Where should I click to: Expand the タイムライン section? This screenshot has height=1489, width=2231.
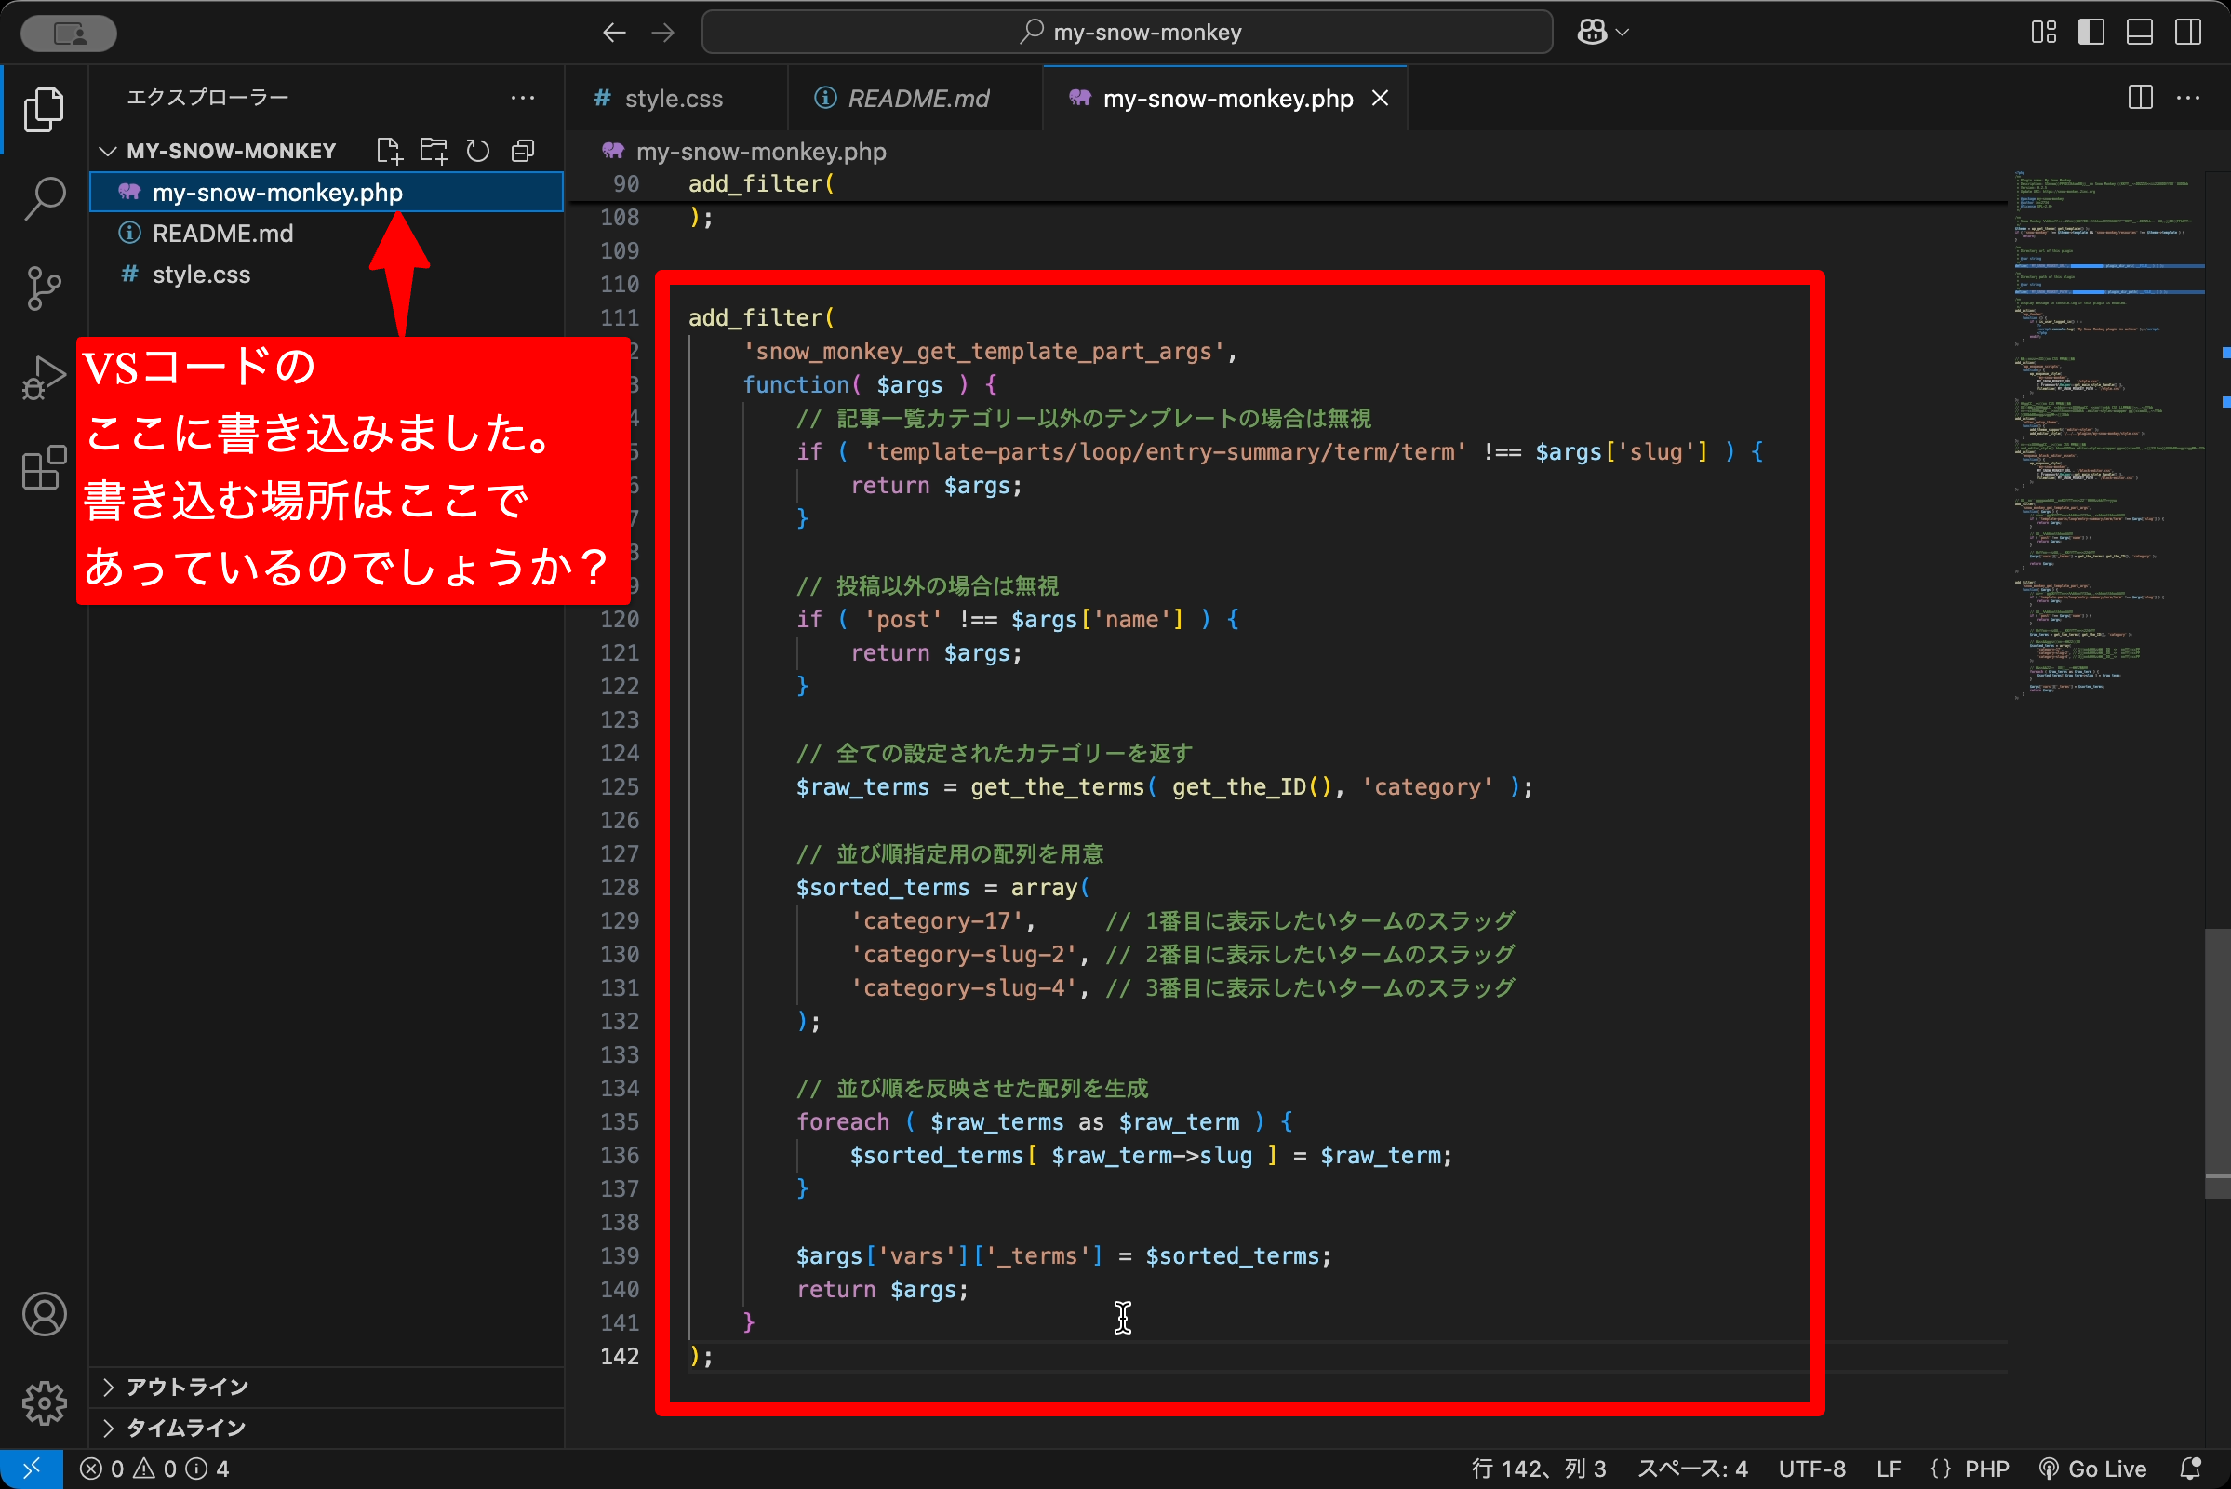point(327,1428)
